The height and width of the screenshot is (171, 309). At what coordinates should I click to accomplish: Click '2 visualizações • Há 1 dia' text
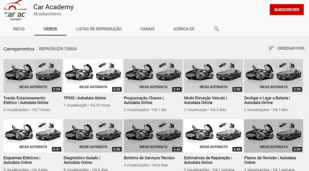click(145, 110)
